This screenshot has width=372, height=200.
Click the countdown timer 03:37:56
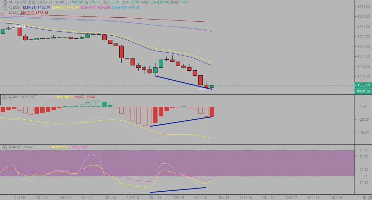[x=364, y=91]
